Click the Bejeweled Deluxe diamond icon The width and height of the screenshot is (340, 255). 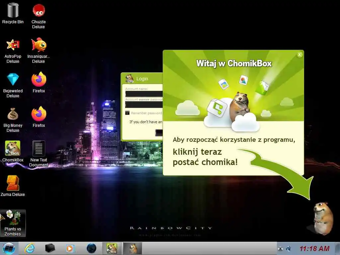[13, 85]
